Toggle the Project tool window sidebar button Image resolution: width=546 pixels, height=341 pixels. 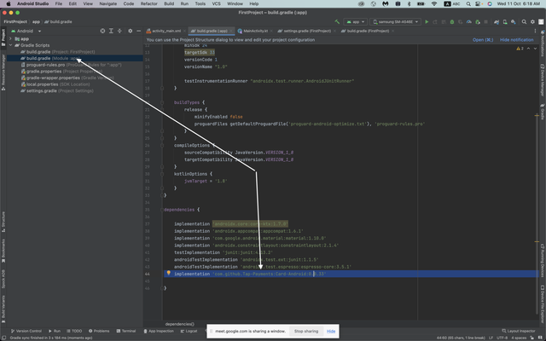[x=3, y=35]
